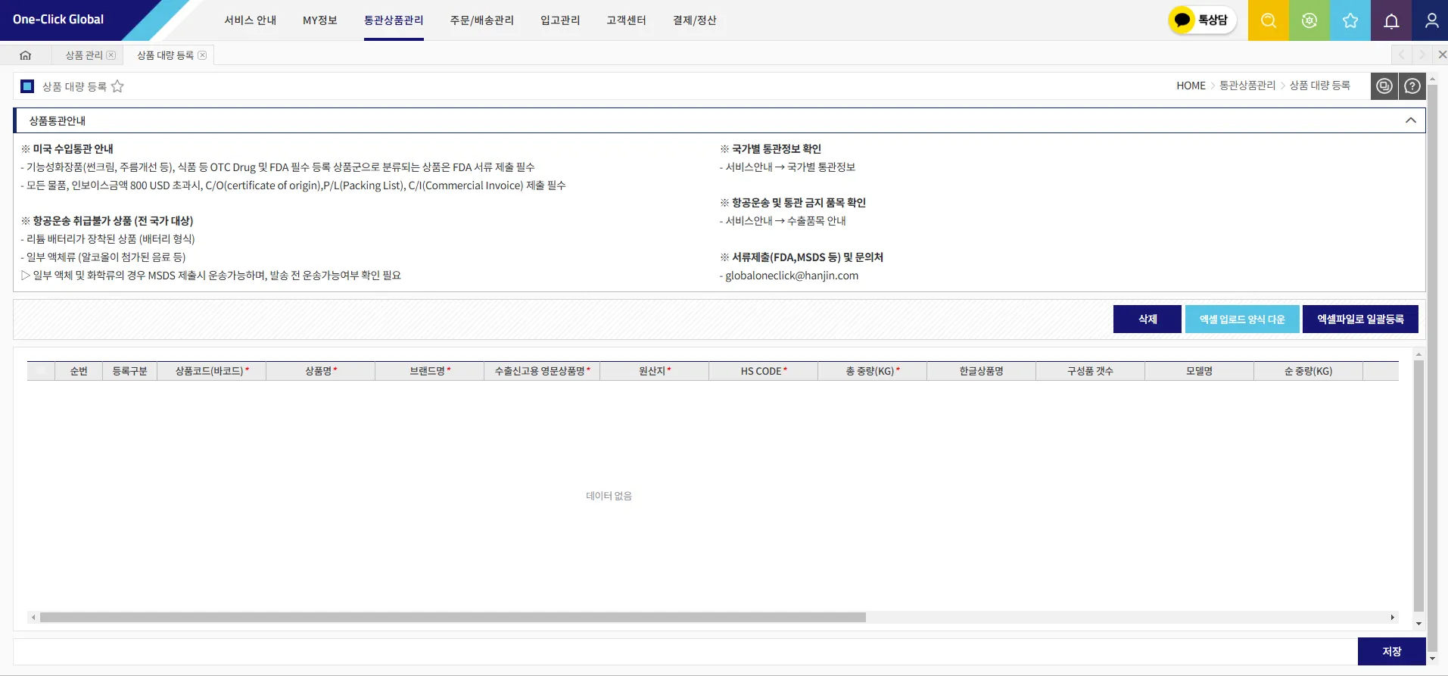The width and height of the screenshot is (1448, 676).
Task: Tick the select-all checkbox in table header
Action: point(41,371)
